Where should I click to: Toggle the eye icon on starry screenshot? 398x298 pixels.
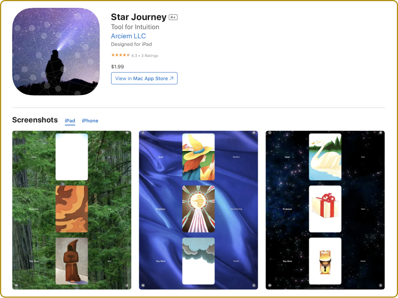click(270, 285)
